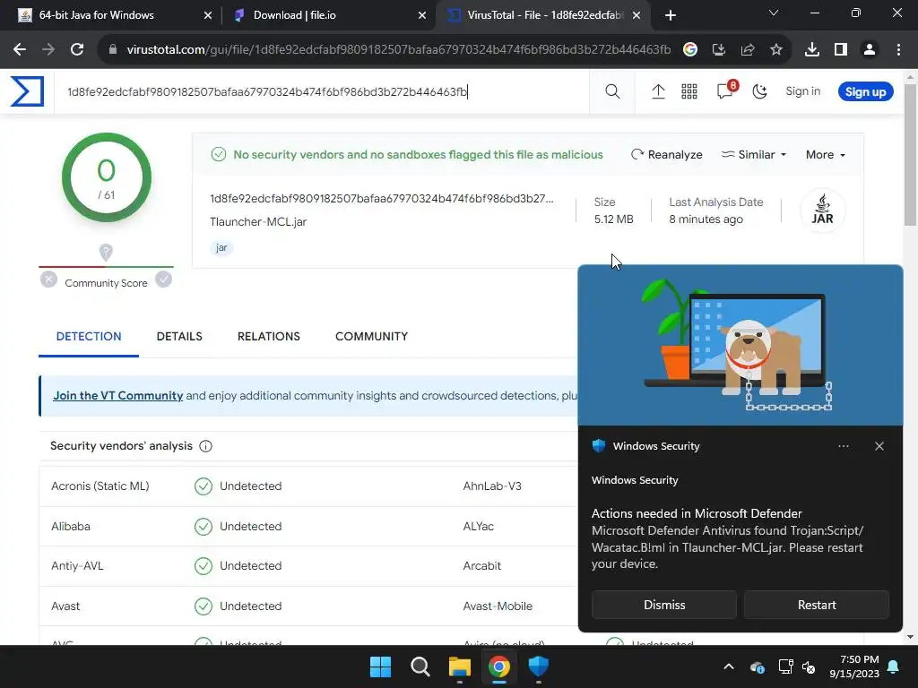Click the community score location marker
The height and width of the screenshot is (688, 918).
(x=106, y=252)
